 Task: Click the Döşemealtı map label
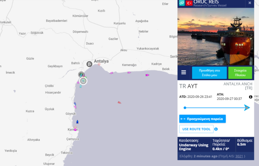pos(80,32)
